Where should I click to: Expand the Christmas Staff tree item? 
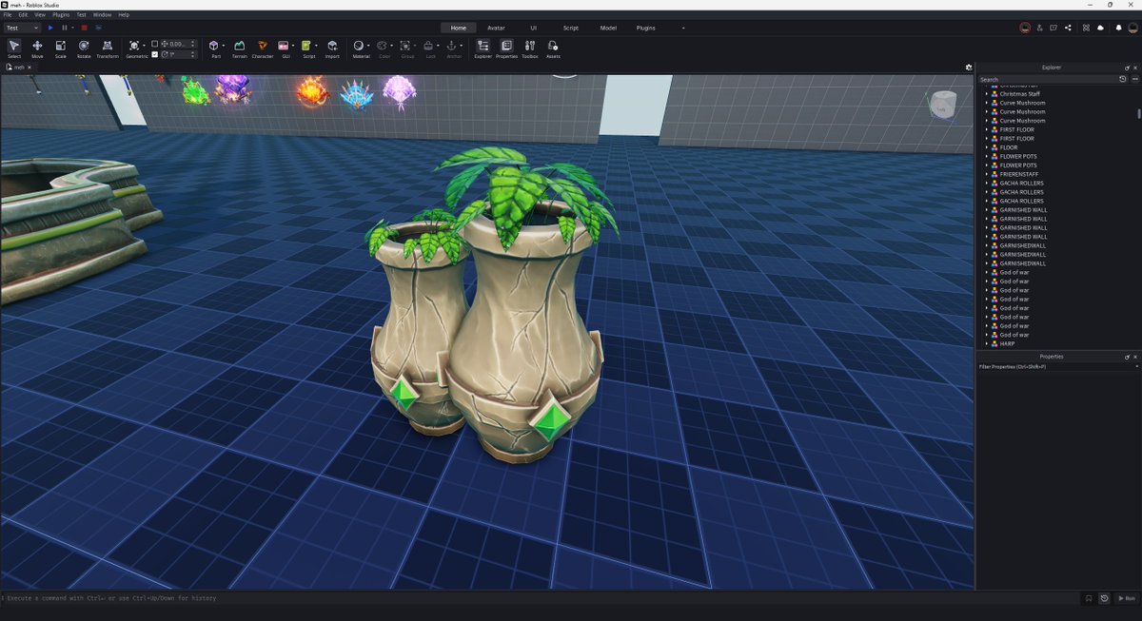point(986,94)
